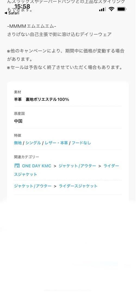Open ジャケット/アウター in the lower breadcrumb row
This screenshot has height=294, width=136.
click(x=33, y=186)
